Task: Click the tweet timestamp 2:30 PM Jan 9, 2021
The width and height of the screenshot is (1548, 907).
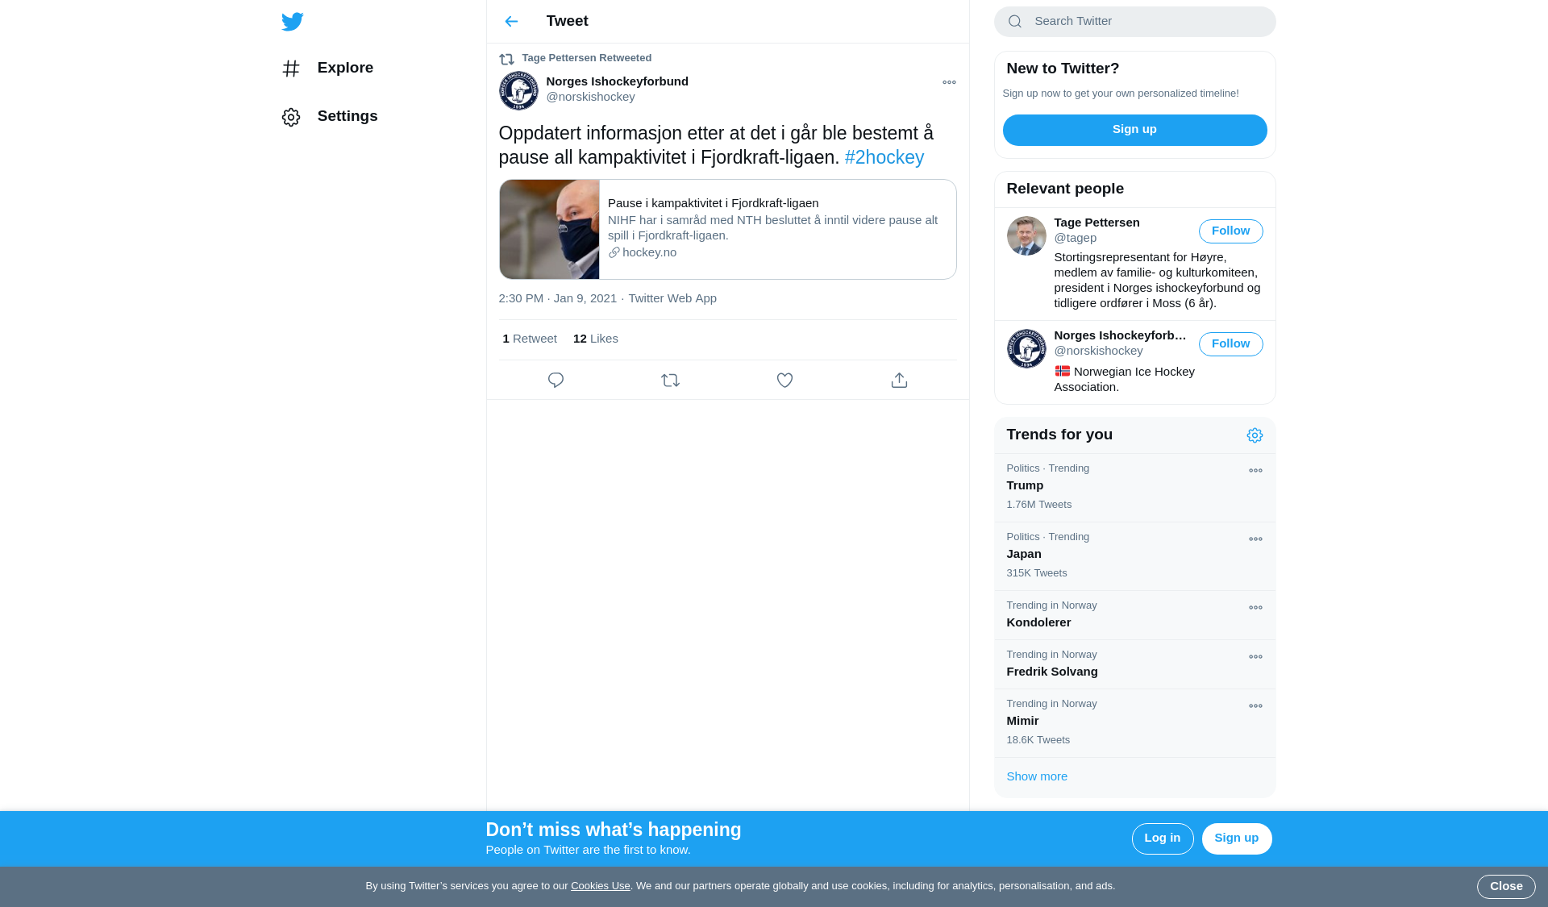Action: (557, 298)
